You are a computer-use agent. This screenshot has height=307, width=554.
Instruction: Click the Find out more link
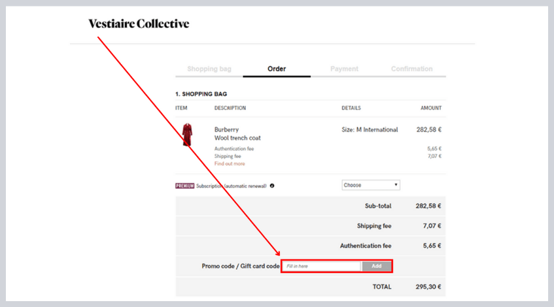click(x=230, y=163)
